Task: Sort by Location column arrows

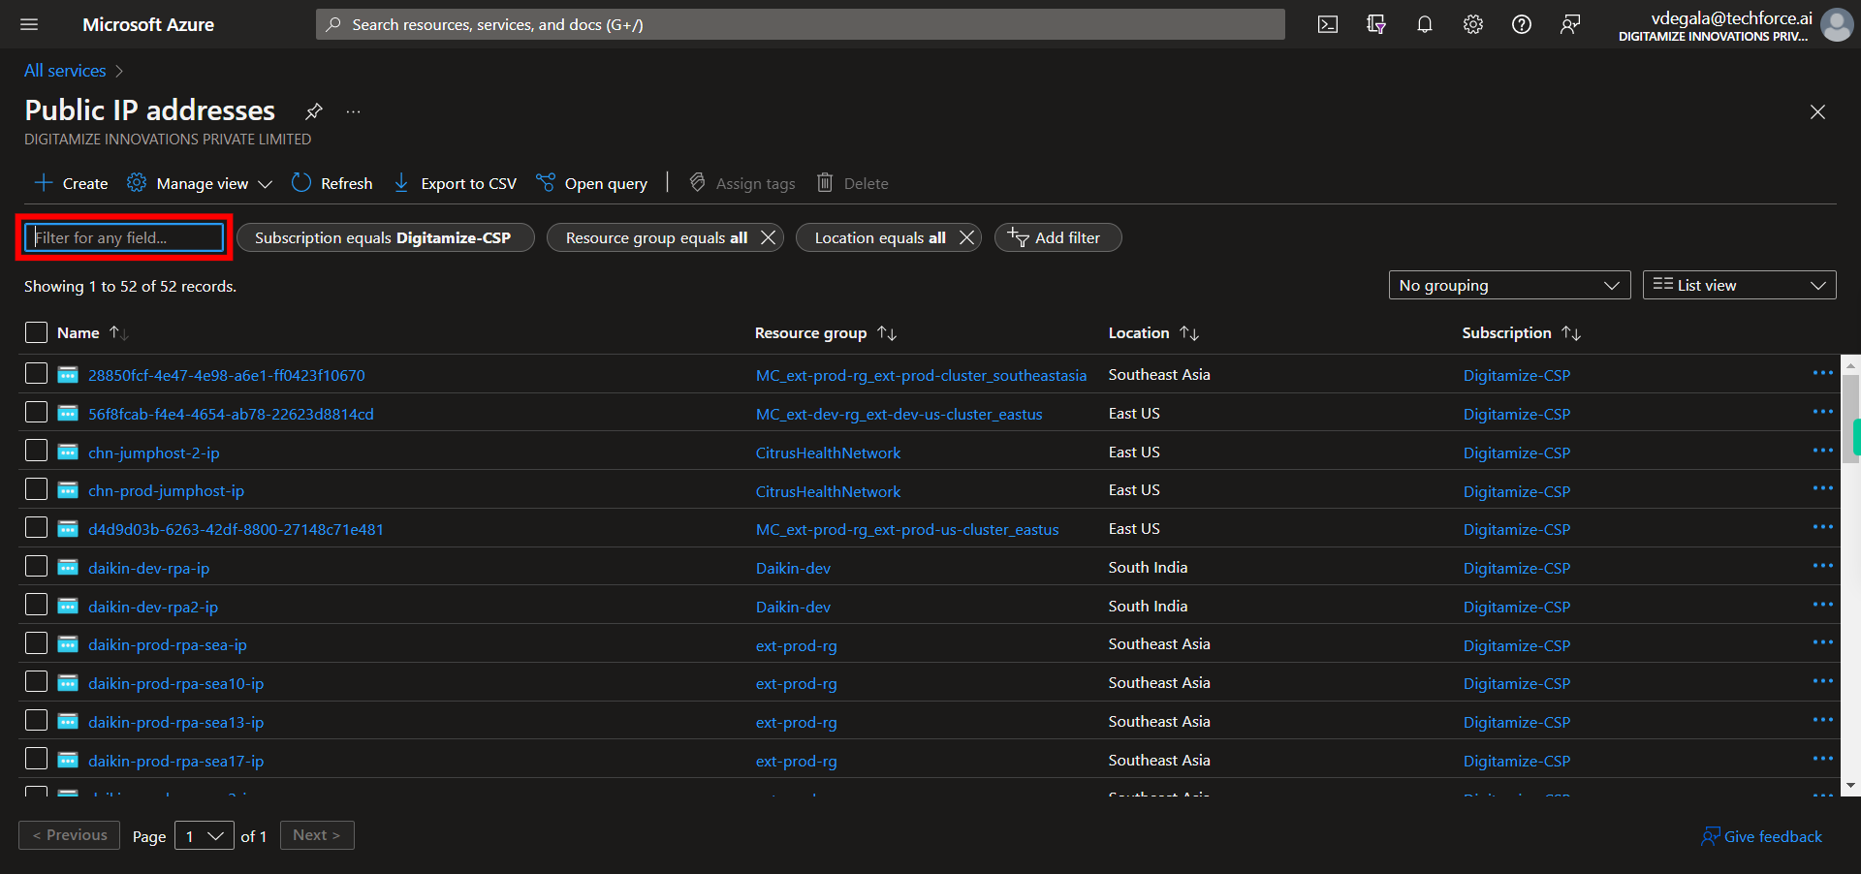Action: tap(1189, 333)
